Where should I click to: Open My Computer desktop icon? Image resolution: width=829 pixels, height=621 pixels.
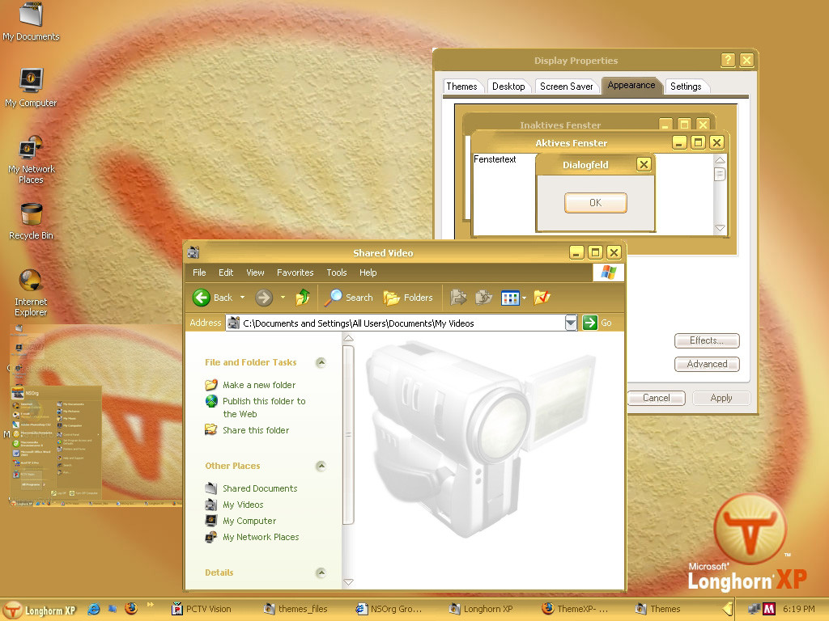[31, 87]
